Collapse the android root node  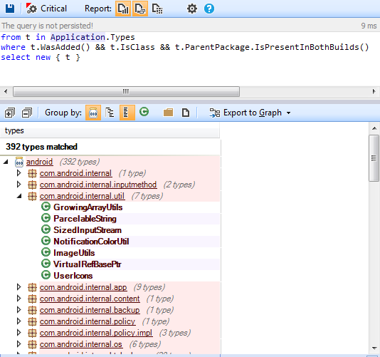[6, 162]
